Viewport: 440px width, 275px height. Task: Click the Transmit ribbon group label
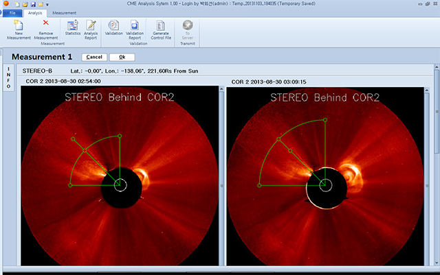(x=188, y=44)
